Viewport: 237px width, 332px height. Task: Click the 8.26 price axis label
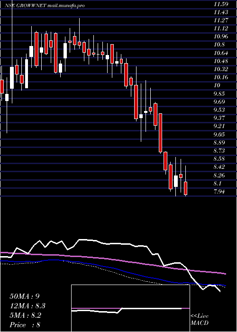(220, 175)
